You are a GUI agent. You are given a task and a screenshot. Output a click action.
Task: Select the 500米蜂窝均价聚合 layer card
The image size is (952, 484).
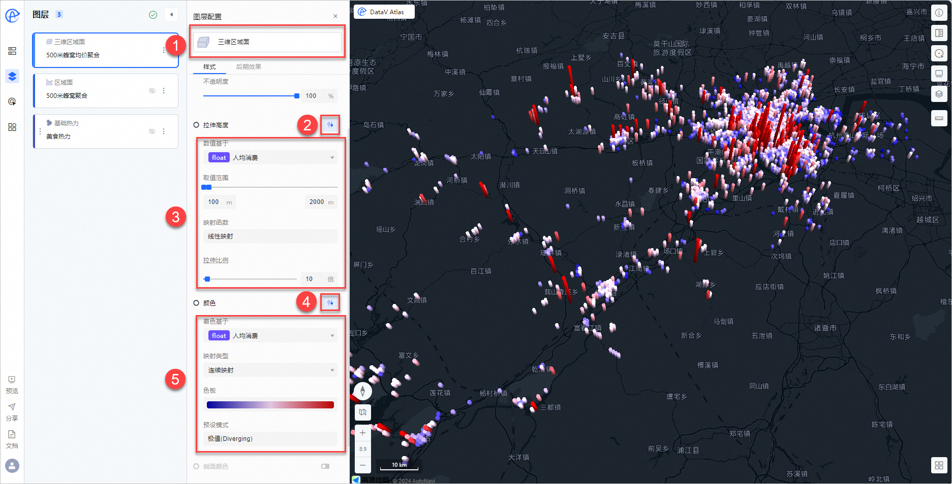pyautogui.click(x=105, y=50)
